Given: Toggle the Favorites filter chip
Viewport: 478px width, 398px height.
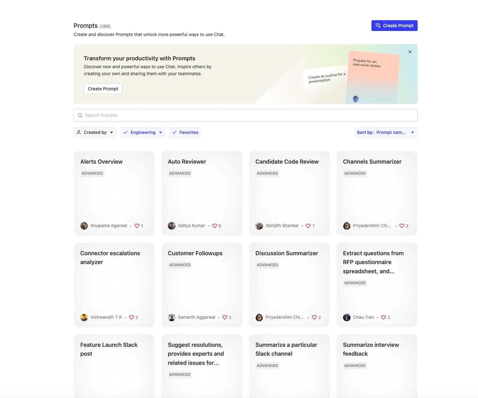Looking at the screenshot, I should pos(185,132).
